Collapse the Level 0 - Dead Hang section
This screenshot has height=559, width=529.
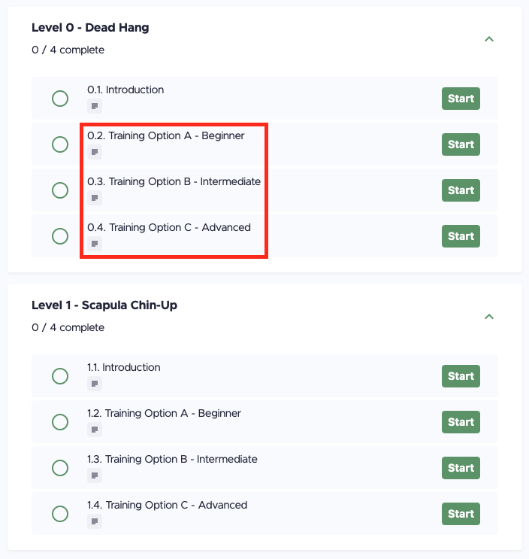tap(489, 39)
